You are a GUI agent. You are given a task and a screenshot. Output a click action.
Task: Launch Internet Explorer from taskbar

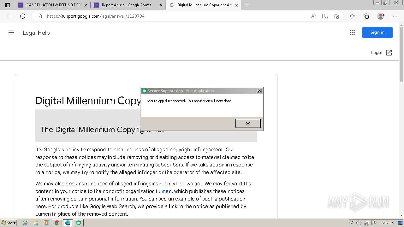pyautogui.click(x=25, y=223)
